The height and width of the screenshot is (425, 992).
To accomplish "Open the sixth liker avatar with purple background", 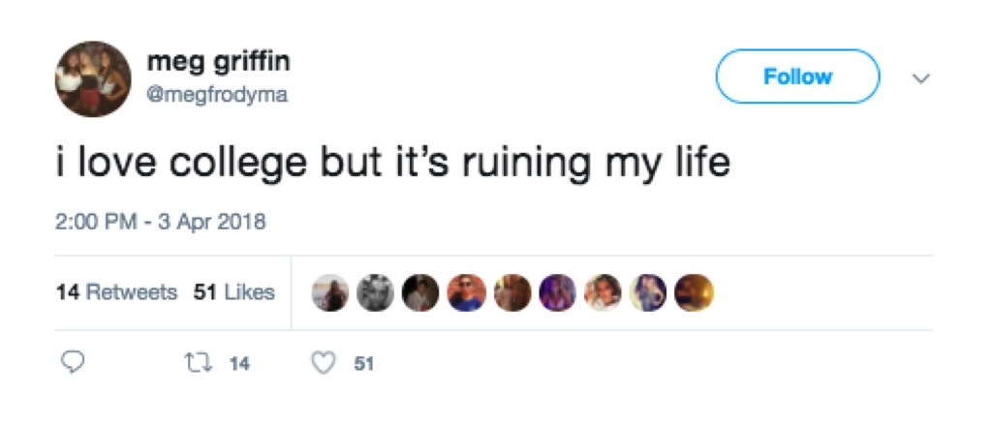I will 557,292.
